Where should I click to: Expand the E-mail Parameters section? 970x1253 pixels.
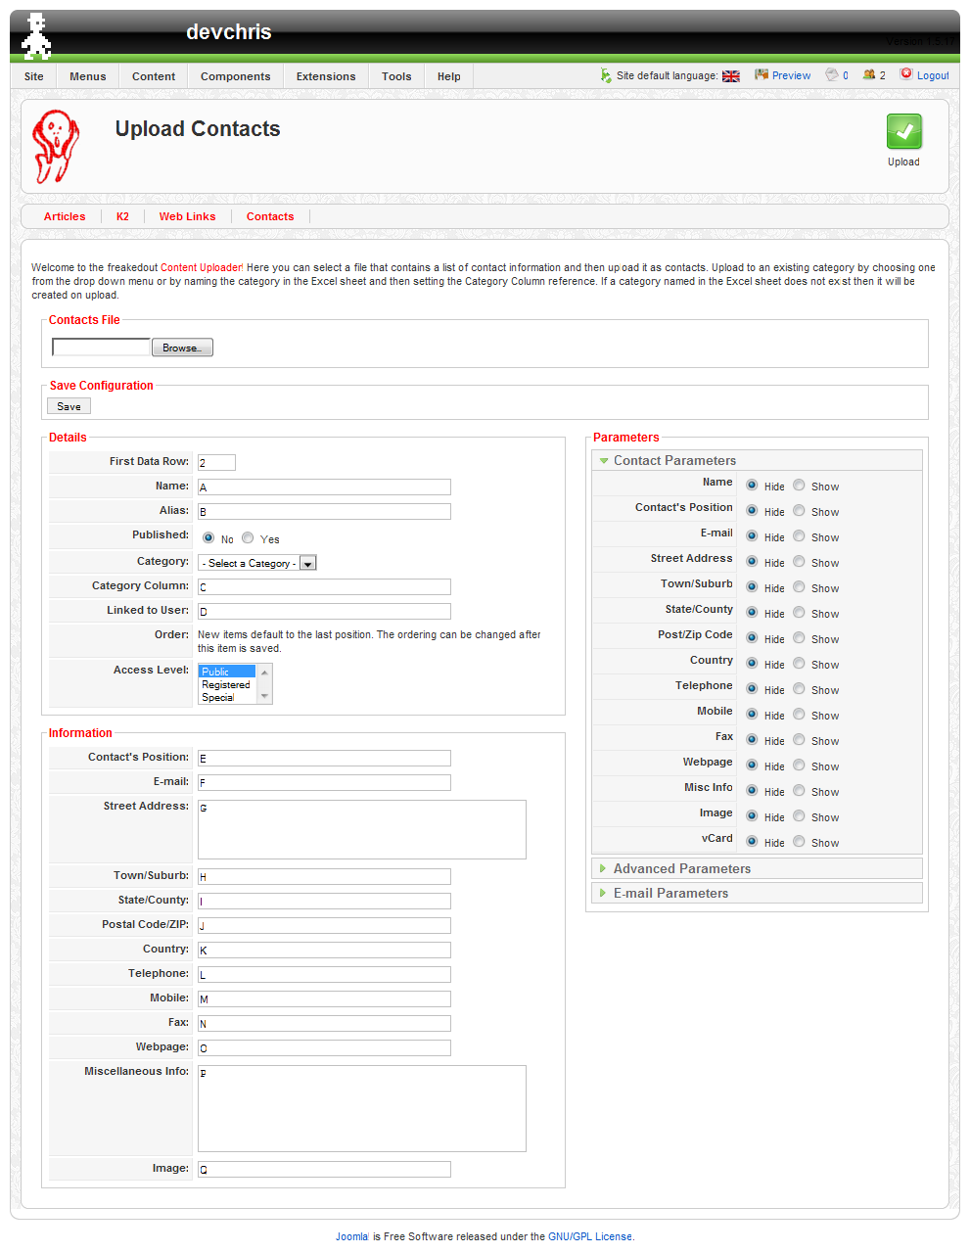(x=670, y=893)
